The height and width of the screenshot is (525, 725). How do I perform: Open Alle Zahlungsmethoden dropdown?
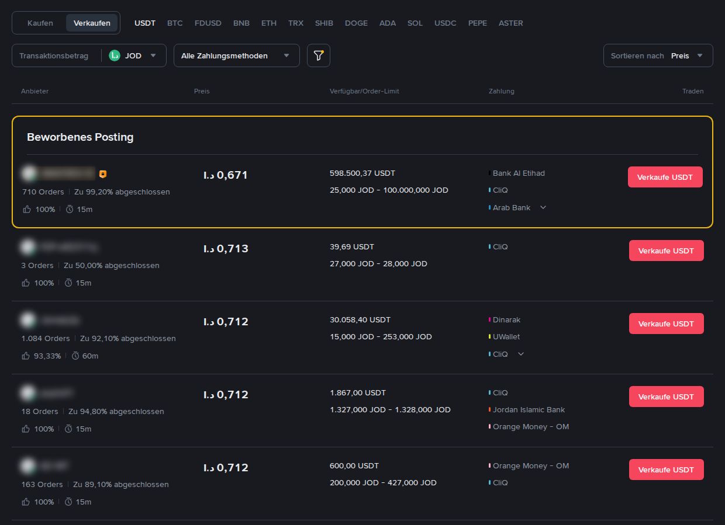click(237, 55)
